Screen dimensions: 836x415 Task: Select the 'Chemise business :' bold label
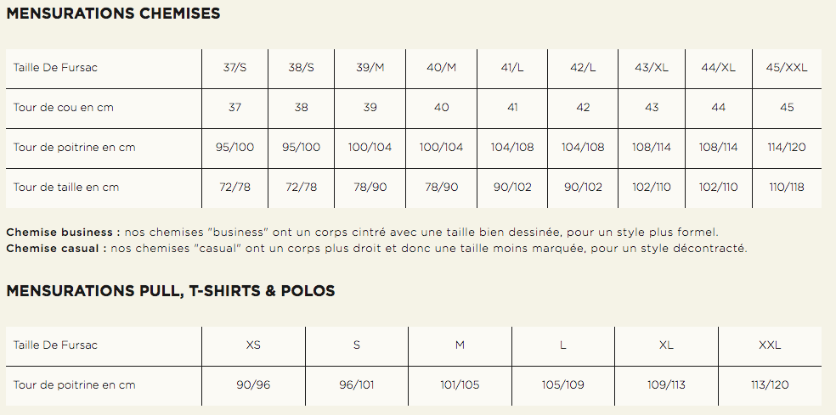63,233
